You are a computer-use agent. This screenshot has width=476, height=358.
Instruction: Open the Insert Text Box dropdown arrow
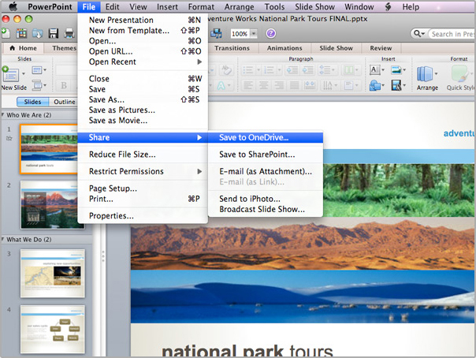(x=383, y=70)
